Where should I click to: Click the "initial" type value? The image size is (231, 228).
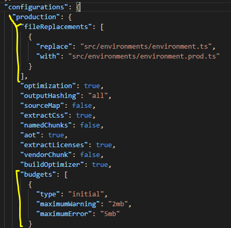click(x=86, y=194)
